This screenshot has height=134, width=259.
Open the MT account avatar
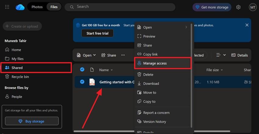coord(253,7)
